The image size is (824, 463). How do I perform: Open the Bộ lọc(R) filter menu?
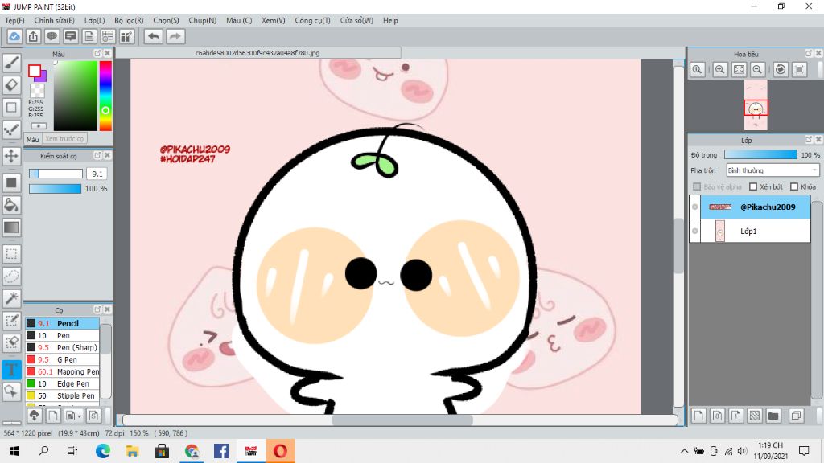pos(129,20)
